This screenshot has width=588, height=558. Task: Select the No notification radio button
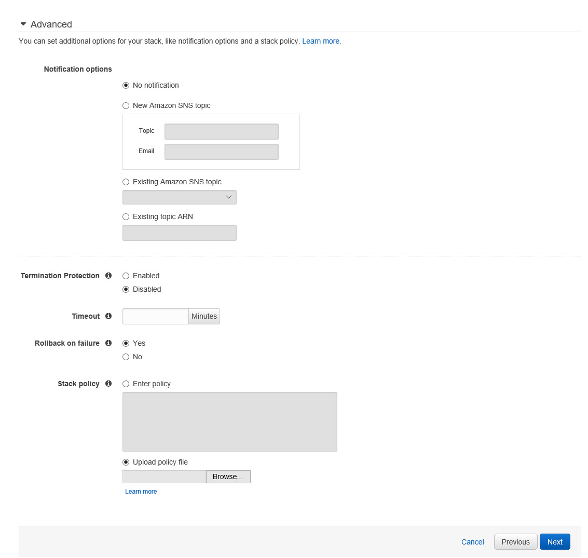pyautogui.click(x=126, y=86)
